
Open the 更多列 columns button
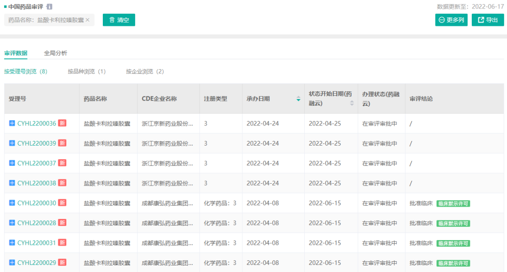coord(451,20)
